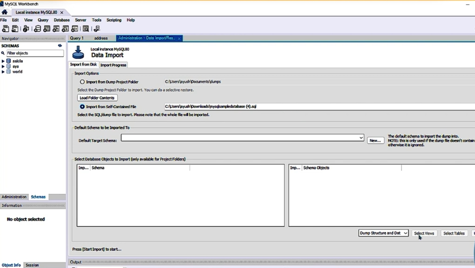The width and height of the screenshot is (475, 268).
Task: Go to the Workbench home screen icon
Action: (x=4, y=12)
